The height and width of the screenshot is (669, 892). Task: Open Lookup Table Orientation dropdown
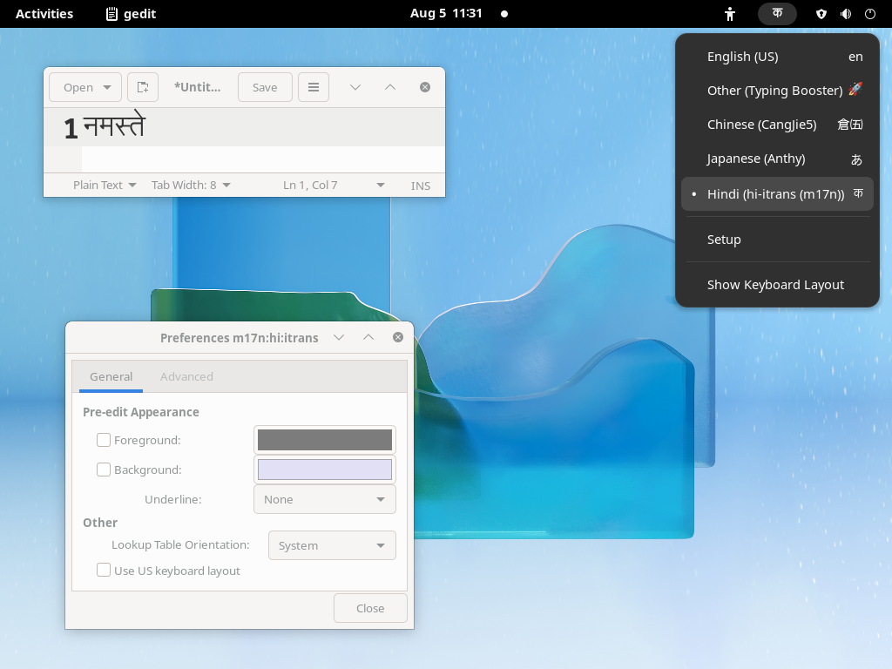331,545
